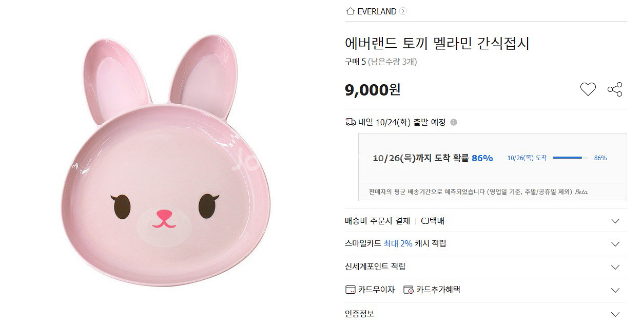
Task: Click the 86% arrival probability progress bar
Action: point(570,158)
